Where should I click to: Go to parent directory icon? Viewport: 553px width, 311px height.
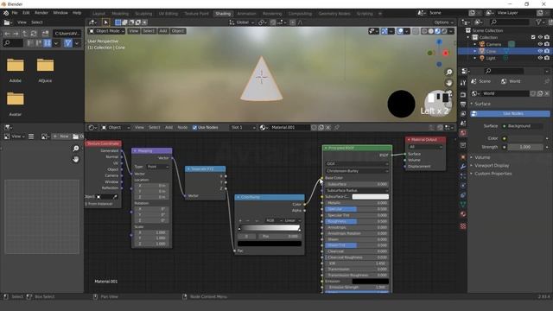25,34
